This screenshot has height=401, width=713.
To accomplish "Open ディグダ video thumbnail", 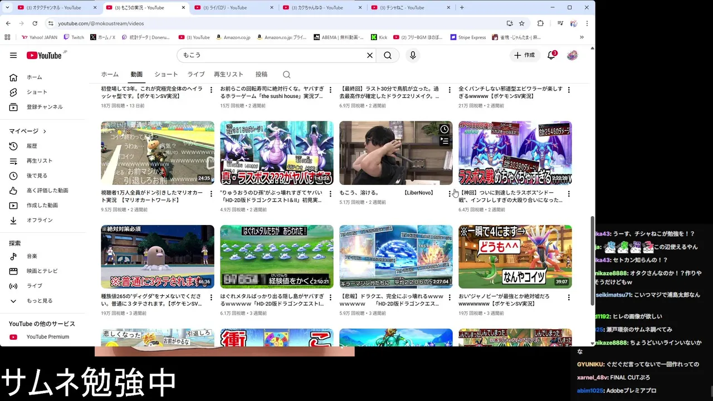I will (158, 257).
